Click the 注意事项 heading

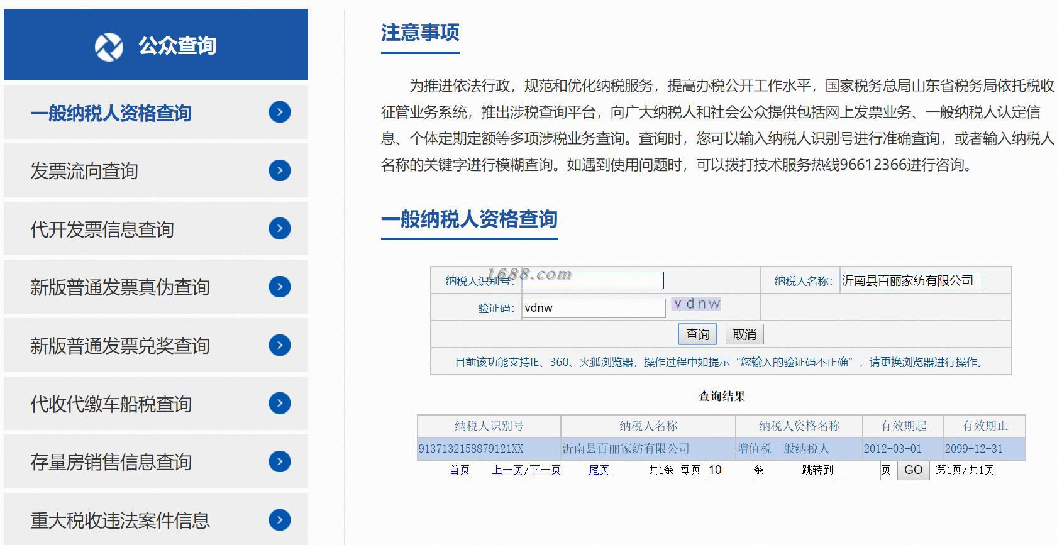click(420, 33)
